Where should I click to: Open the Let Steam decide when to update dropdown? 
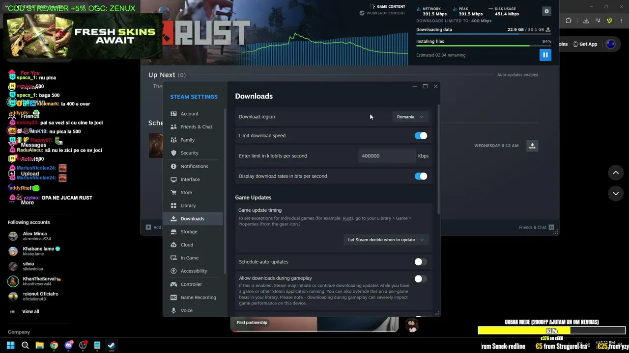[x=385, y=240]
